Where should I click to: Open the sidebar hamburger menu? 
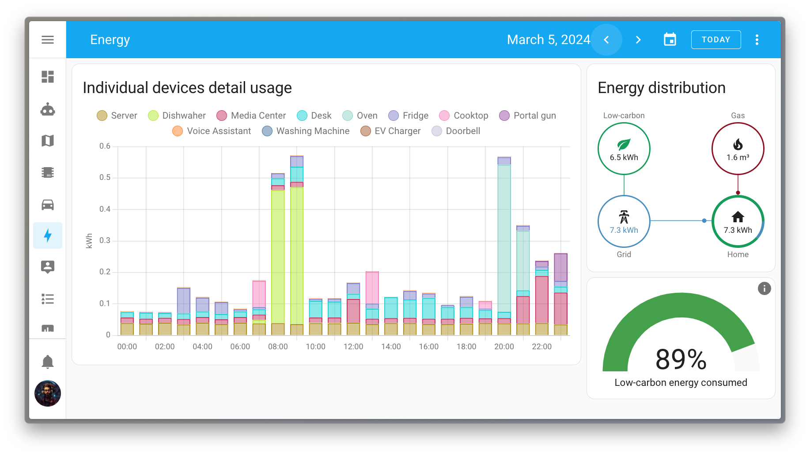47,39
